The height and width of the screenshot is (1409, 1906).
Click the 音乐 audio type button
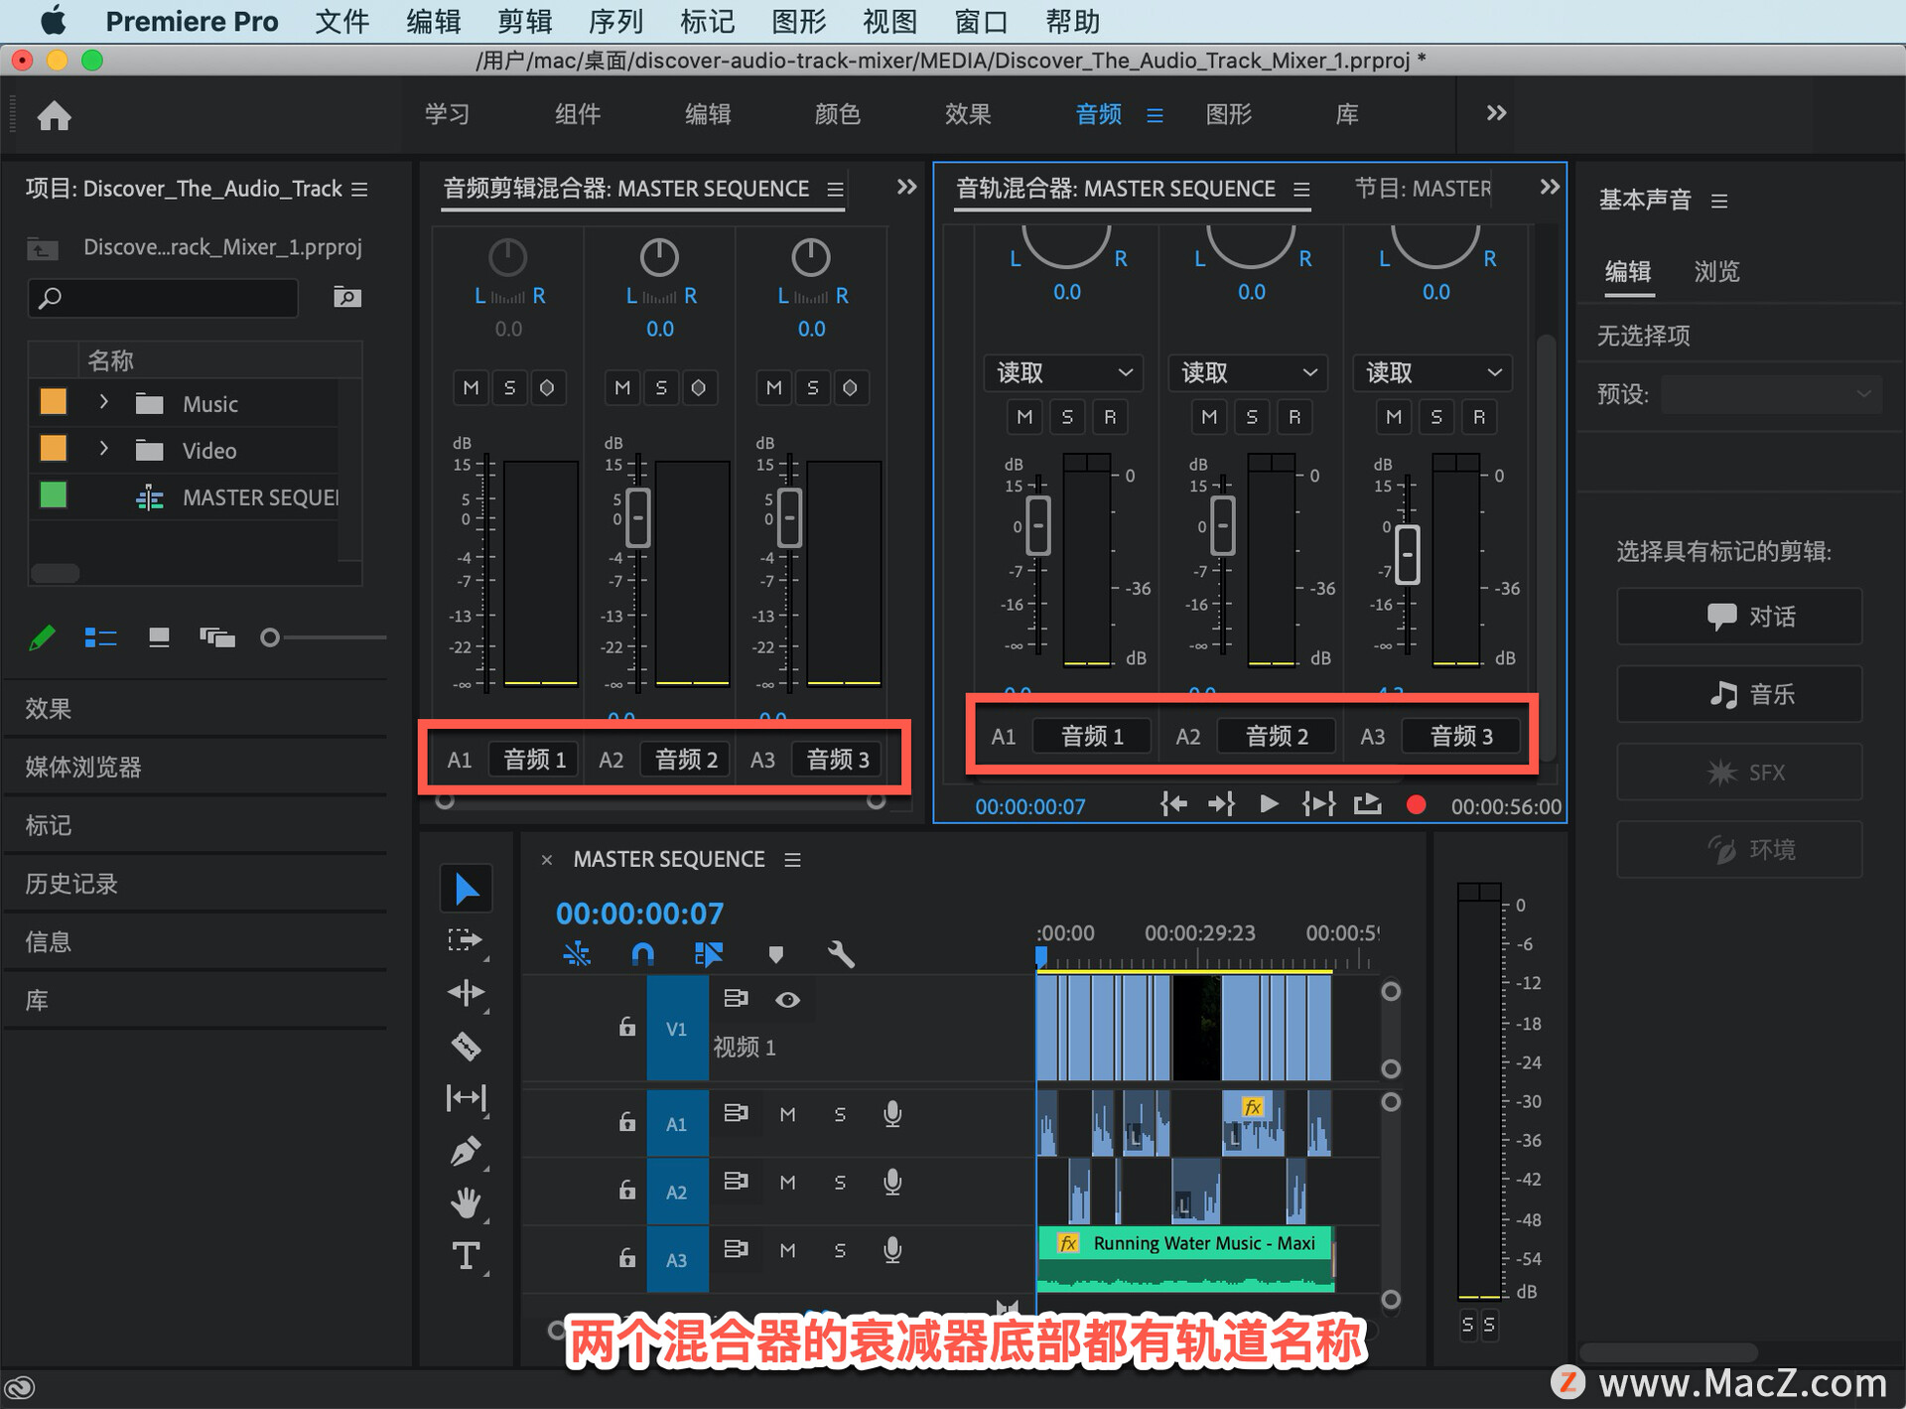tap(1739, 694)
